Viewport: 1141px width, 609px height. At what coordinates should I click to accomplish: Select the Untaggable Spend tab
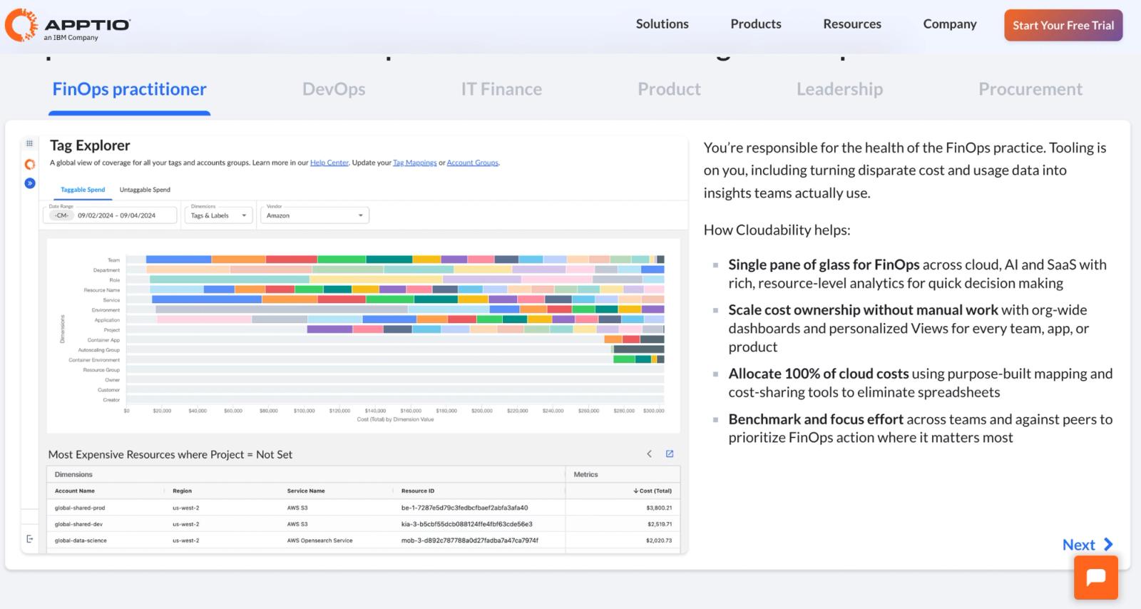[x=145, y=190]
